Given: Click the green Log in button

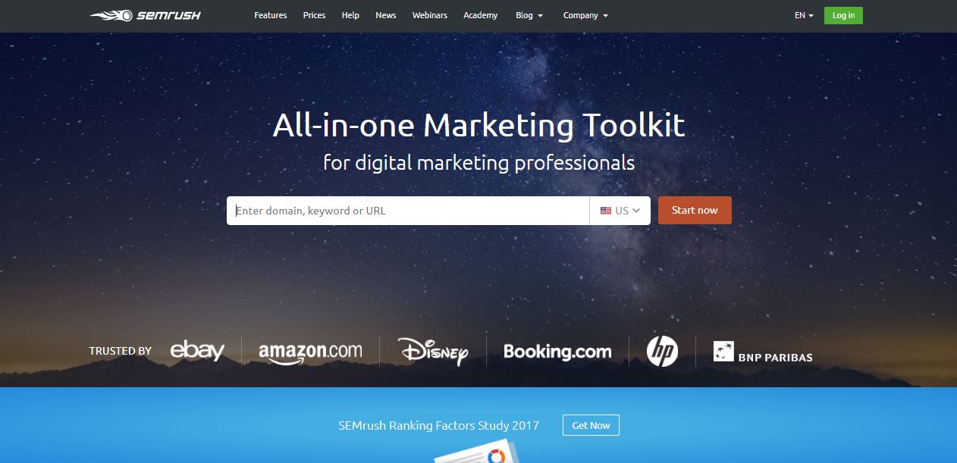Looking at the screenshot, I should [x=843, y=15].
